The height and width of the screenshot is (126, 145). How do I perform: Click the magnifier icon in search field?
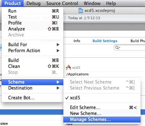click(x=117, y=48)
